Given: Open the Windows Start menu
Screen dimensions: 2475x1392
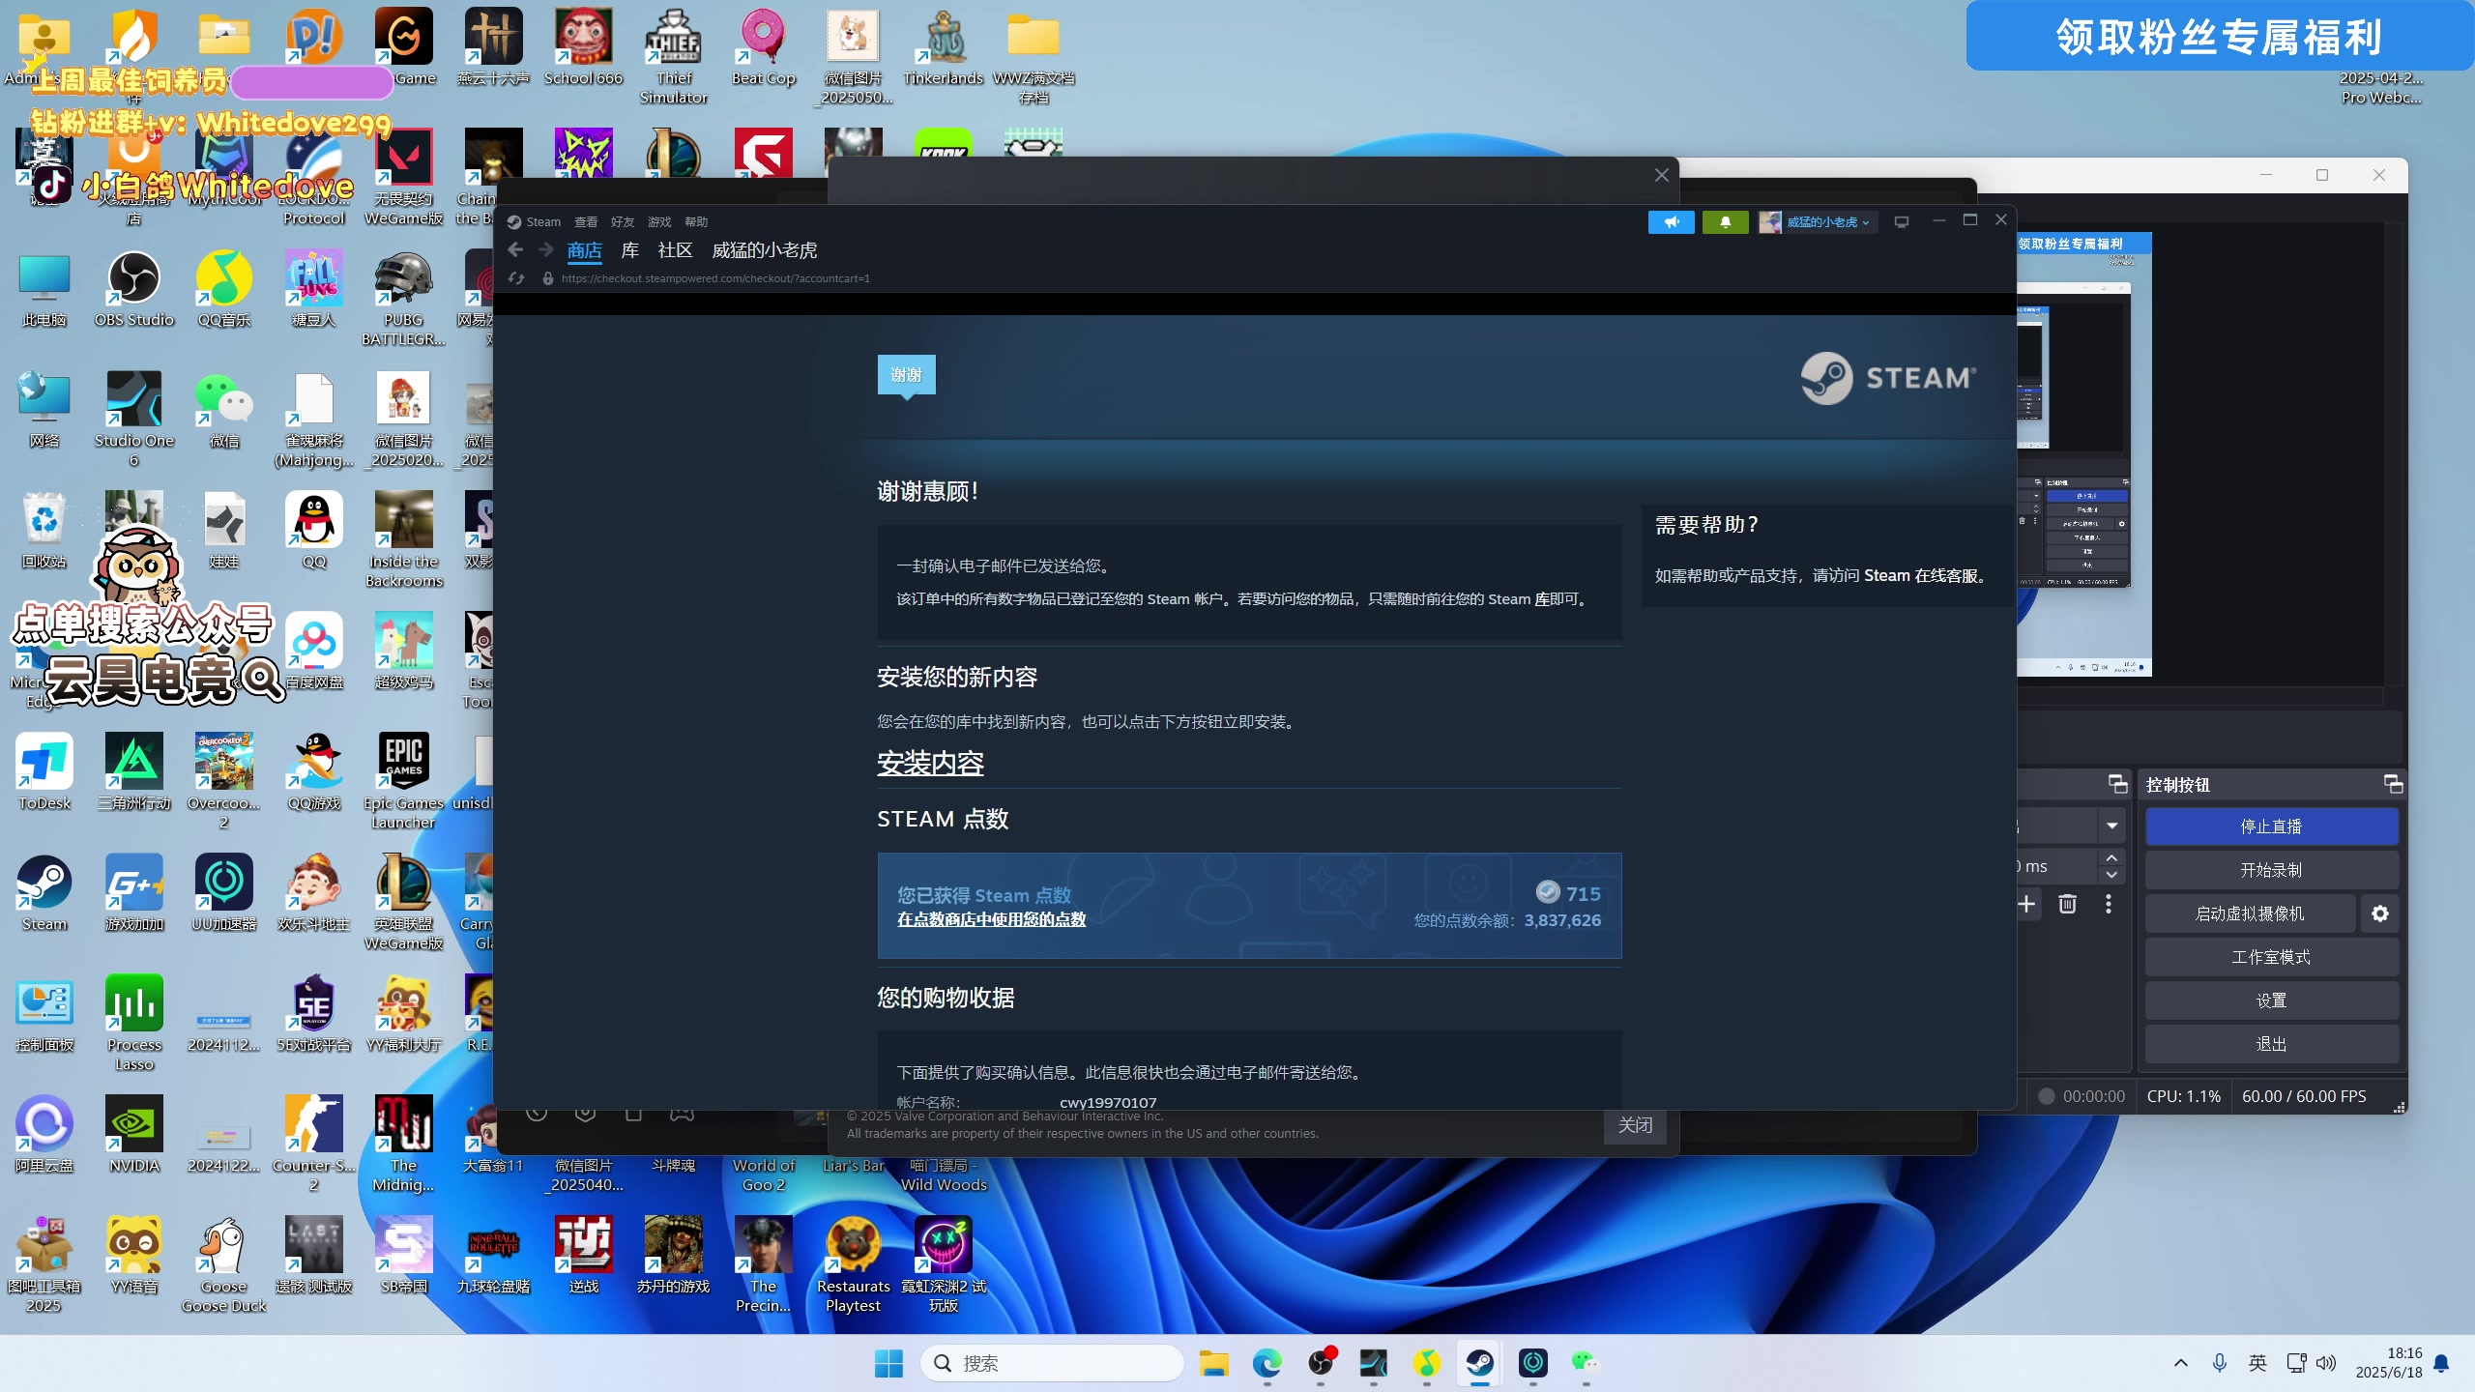Looking at the screenshot, I should [888, 1364].
